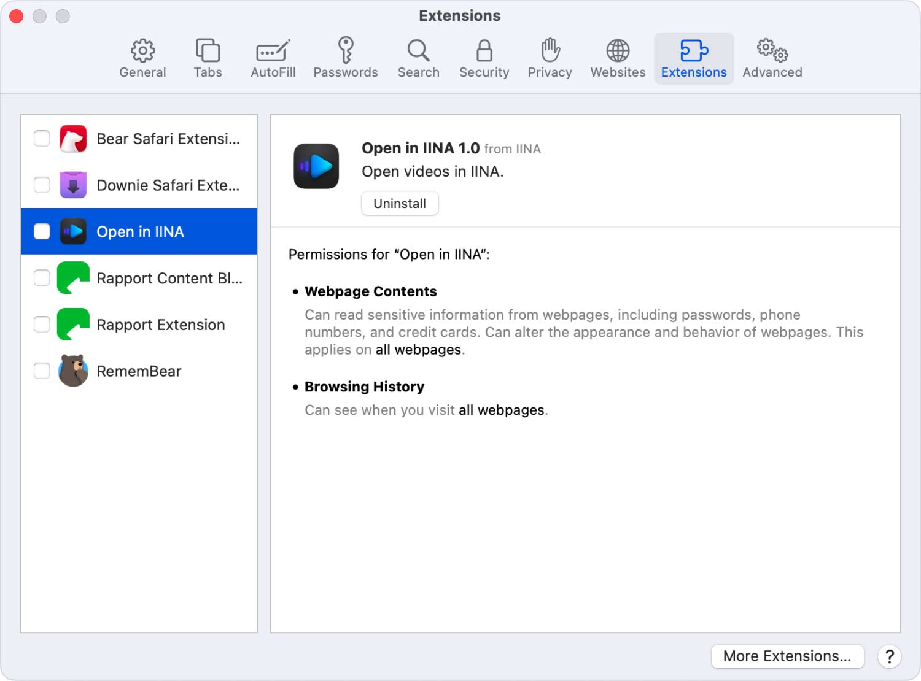Click the Webpage Contents permission heading
This screenshot has height=681, width=921.
(x=371, y=291)
